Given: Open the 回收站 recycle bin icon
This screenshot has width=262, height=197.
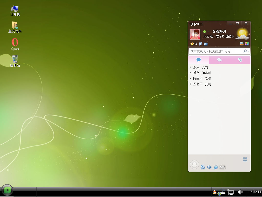Looking at the screenshot, I should coord(15,61).
